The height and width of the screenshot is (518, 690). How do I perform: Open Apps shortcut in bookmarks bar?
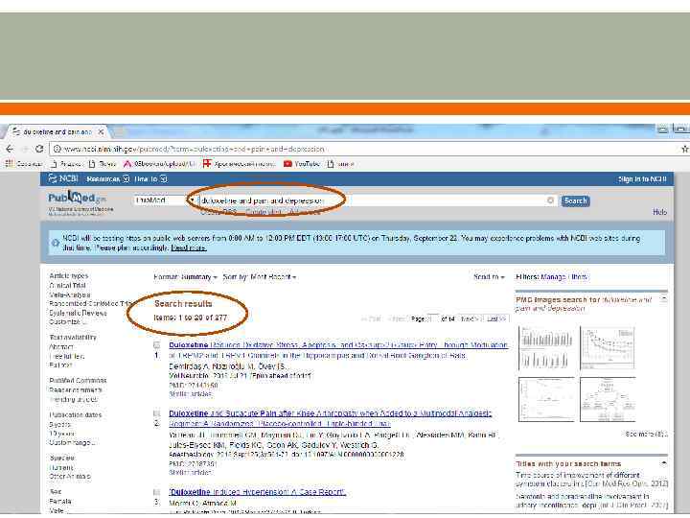click(x=24, y=164)
